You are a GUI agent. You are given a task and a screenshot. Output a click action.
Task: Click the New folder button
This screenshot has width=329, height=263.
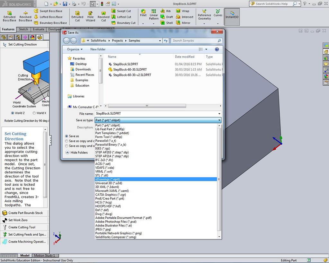[98, 49]
